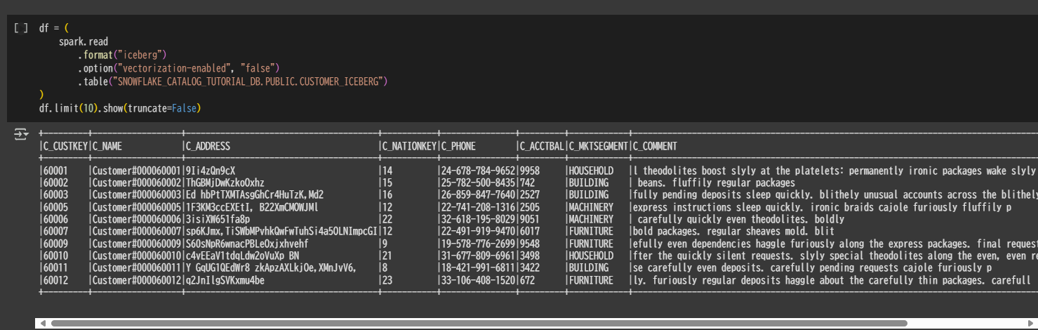Click the C_MKTSEGMENT column header
Image resolution: width=1038 pixels, height=330 pixels.
(x=598, y=146)
